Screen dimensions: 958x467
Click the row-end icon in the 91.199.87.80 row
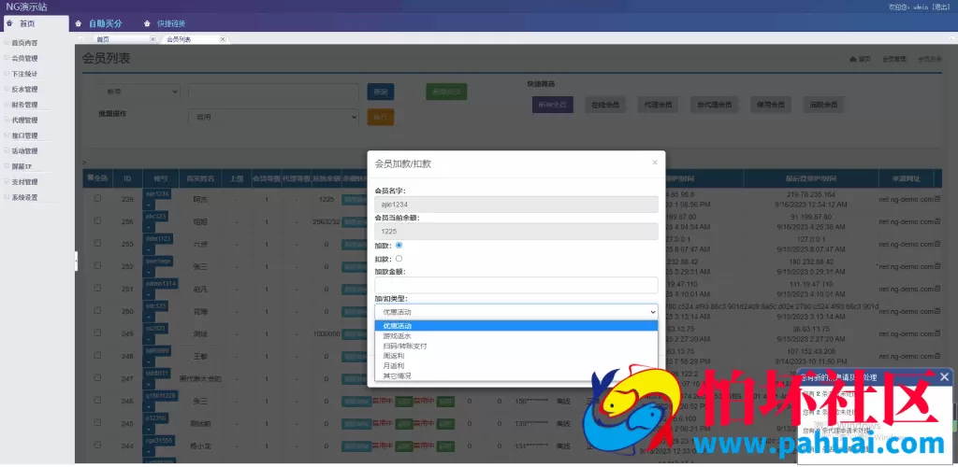[937, 221]
